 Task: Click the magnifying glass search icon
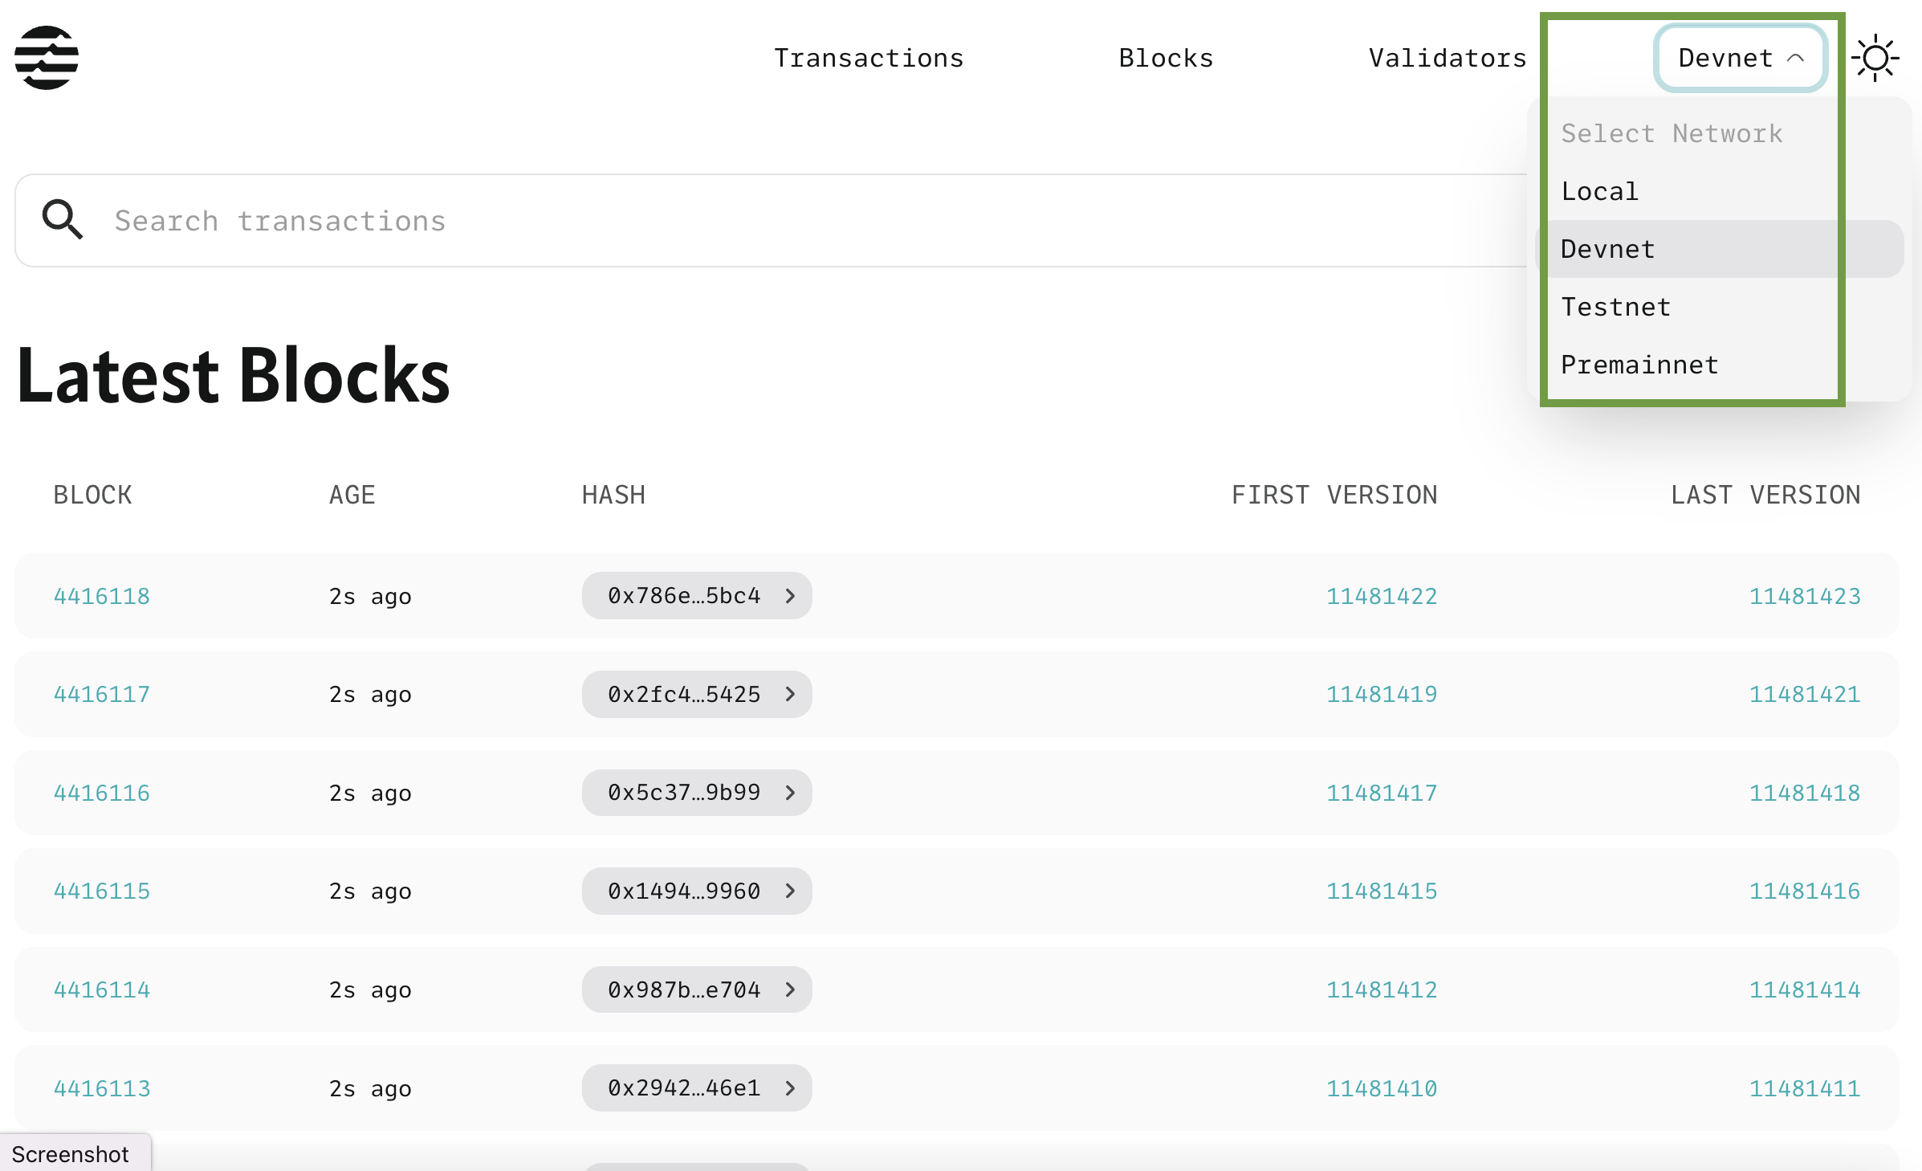coord(63,220)
